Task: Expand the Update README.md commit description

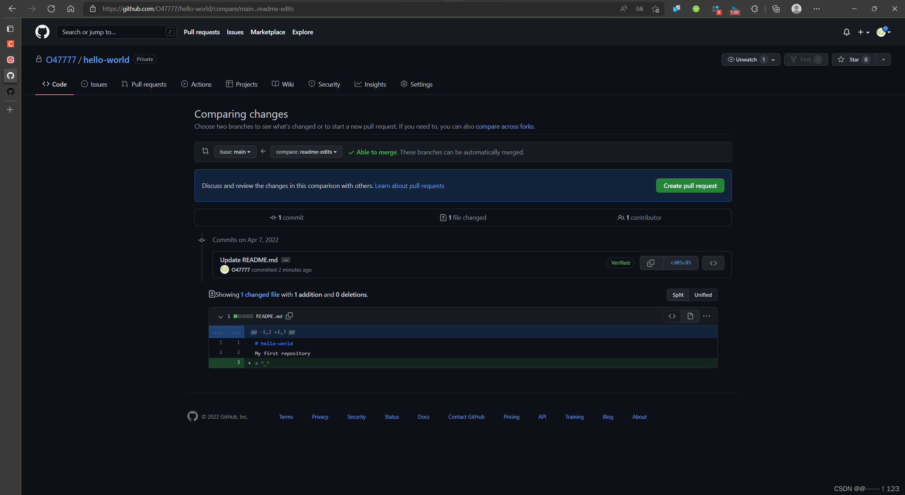Action: 286,260
